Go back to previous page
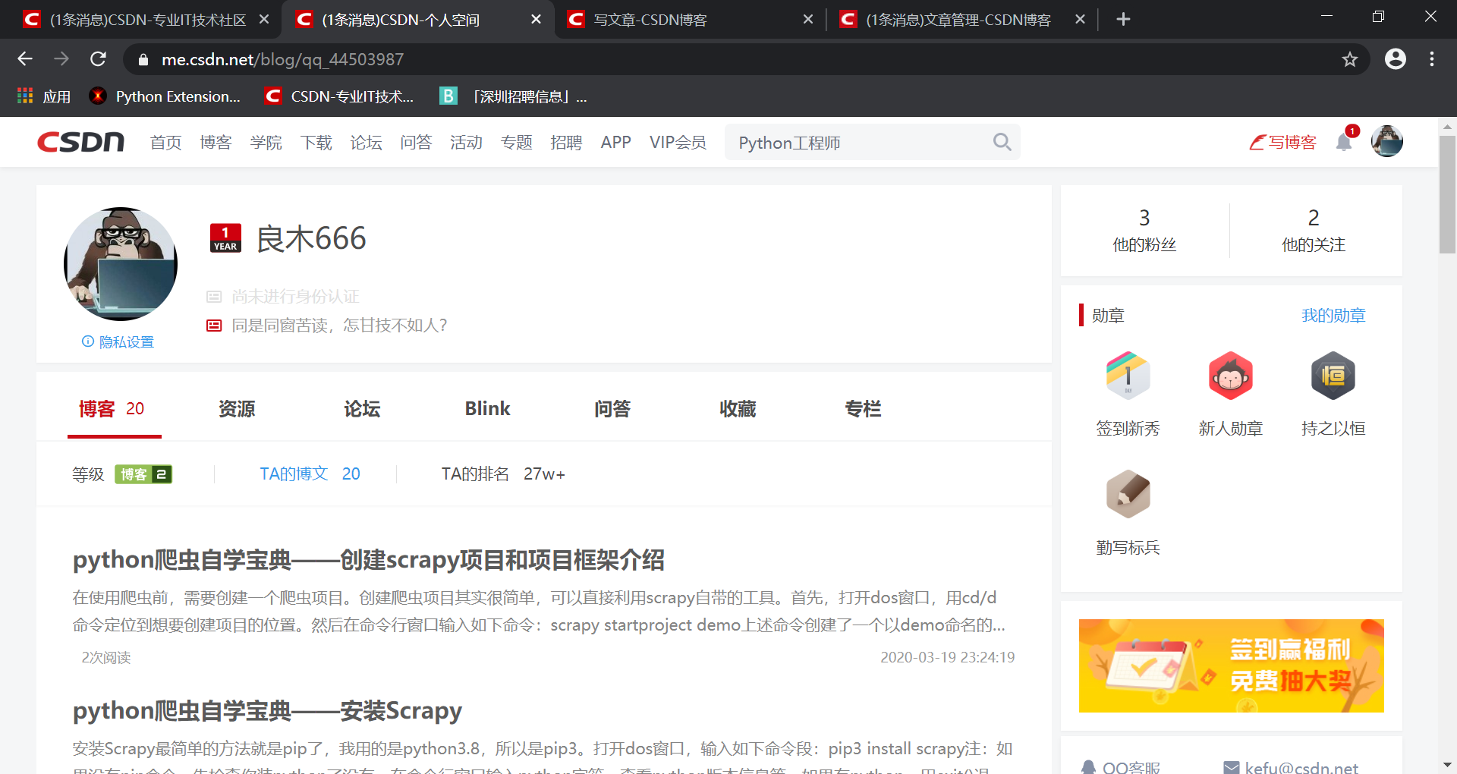 (25, 59)
